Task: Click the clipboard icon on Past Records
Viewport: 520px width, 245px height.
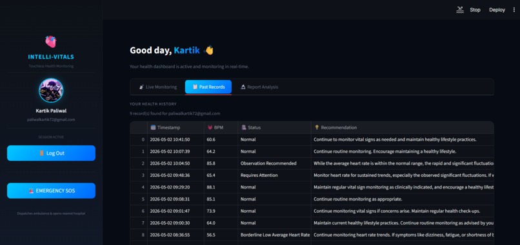Action: 195,87
